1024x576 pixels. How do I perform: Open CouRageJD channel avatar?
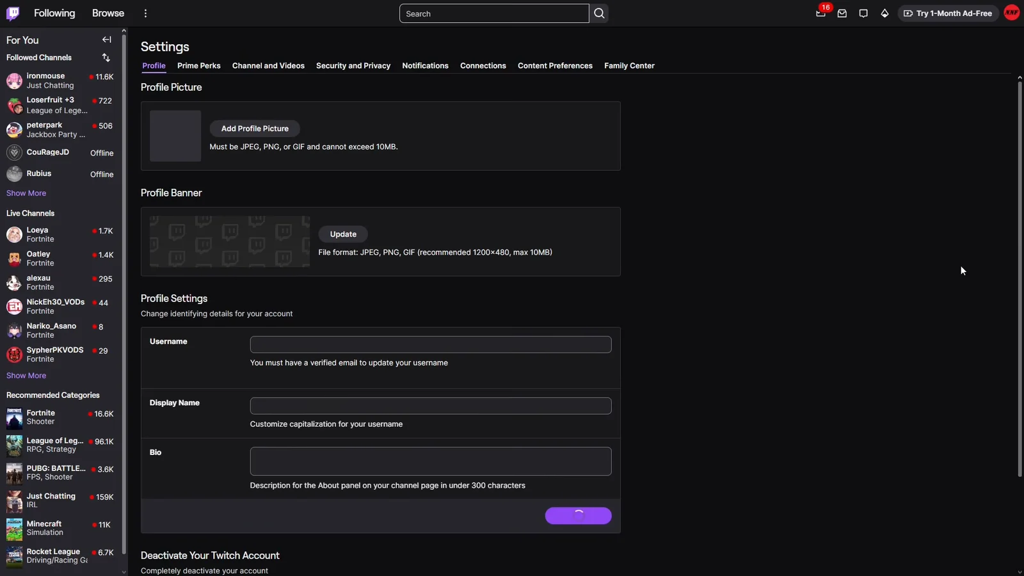(14, 152)
